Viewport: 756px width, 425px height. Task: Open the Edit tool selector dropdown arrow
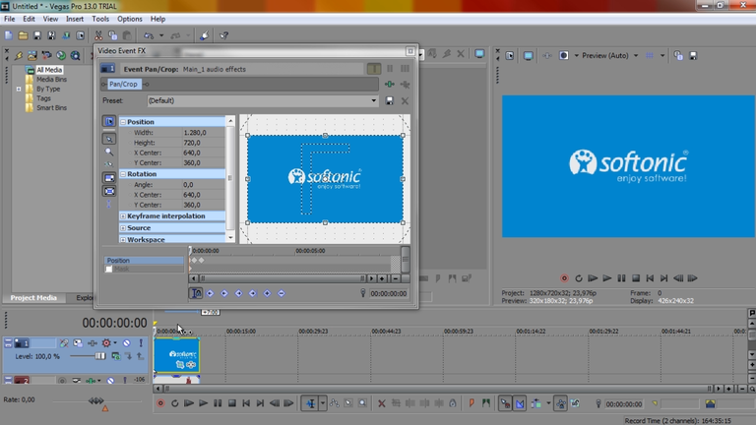323,403
